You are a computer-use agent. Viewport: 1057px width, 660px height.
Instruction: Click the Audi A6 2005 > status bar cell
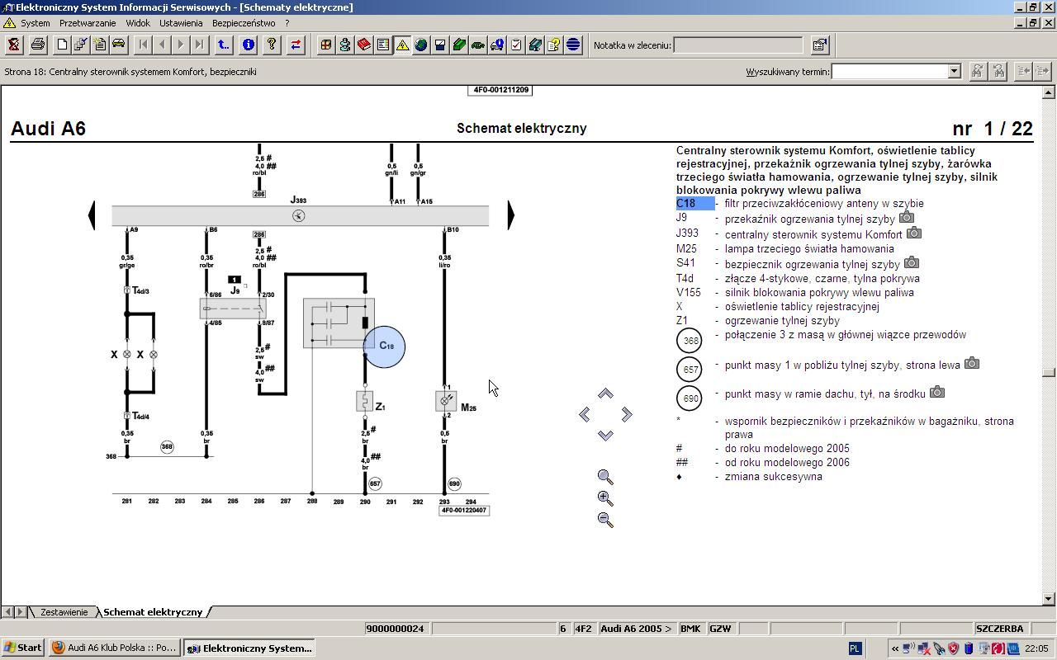tap(637, 629)
